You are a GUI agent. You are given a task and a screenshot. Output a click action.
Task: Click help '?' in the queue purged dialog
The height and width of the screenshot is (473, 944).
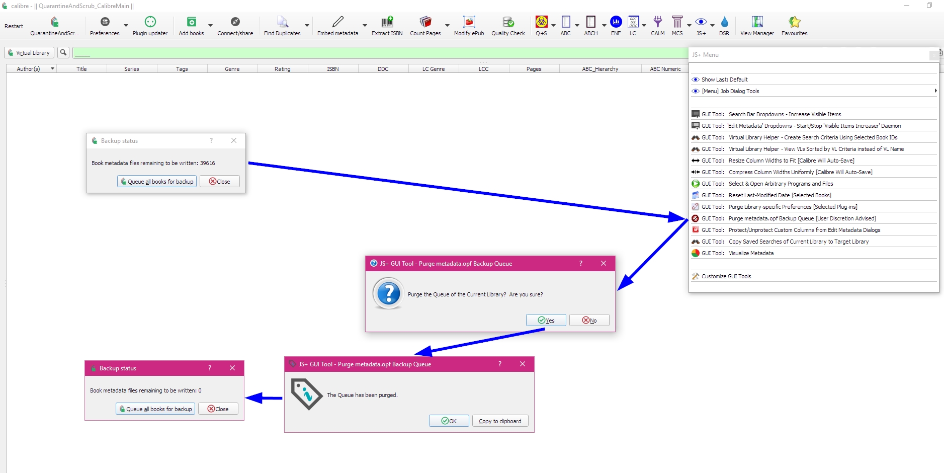(x=500, y=364)
